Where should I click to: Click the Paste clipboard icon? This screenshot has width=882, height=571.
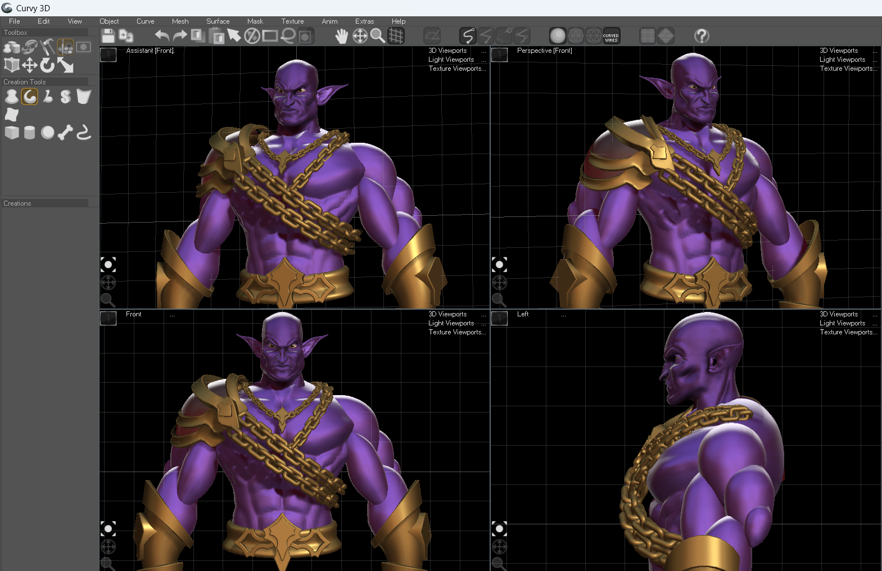(216, 36)
